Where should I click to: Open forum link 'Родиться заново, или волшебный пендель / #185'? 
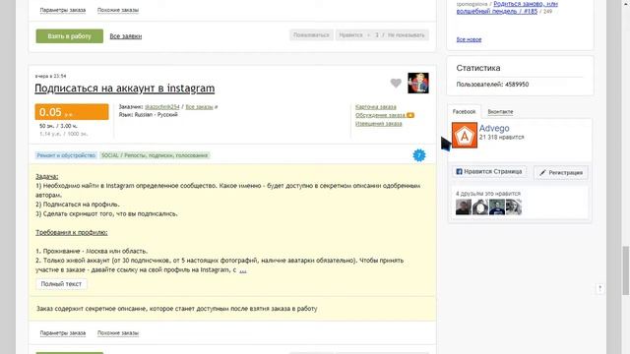[x=507, y=8]
